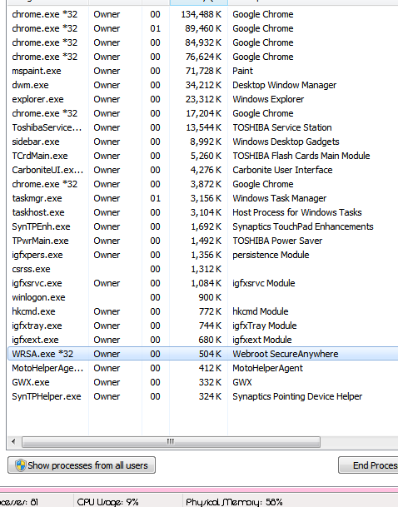
Task: Click the Webroot SecureAnywhere description
Action: (286, 354)
